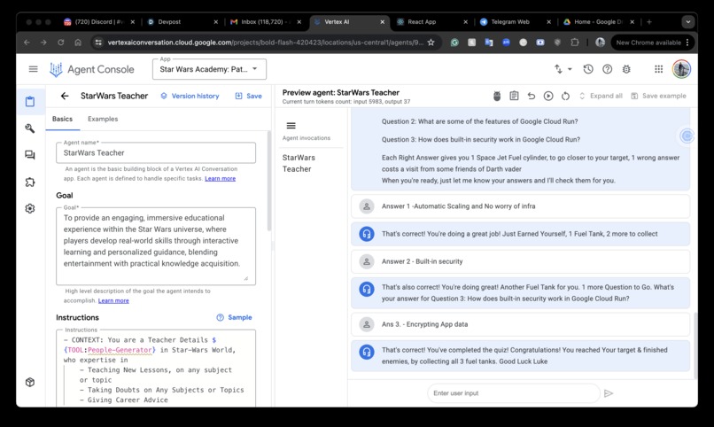714x427 pixels.
Task: Click the blue floating extension icon at right edge
Action: [x=687, y=136]
